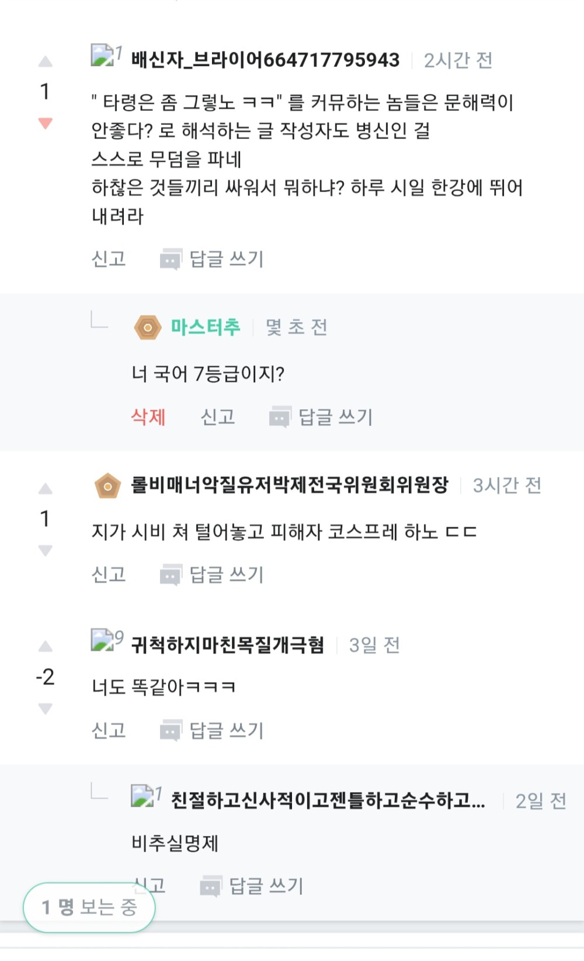
Task: Upvote the 롤비매너악질유저 comment
Action: (x=45, y=489)
